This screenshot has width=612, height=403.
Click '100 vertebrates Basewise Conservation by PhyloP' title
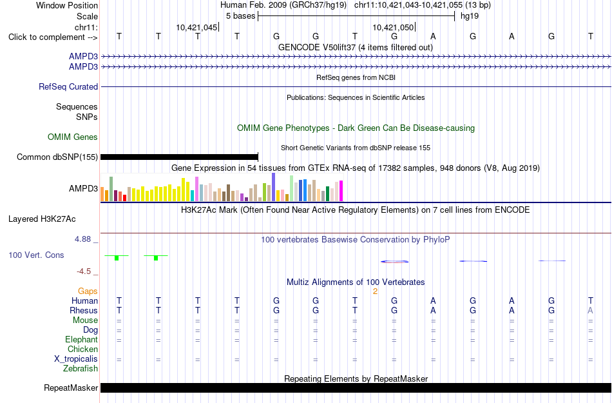tap(356, 240)
